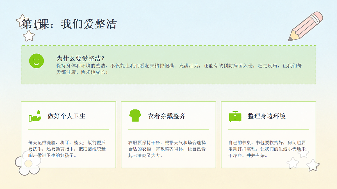Select the 衣着穿戴整齐 card heading
Screen dimensions: 337x189
tap(167, 116)
